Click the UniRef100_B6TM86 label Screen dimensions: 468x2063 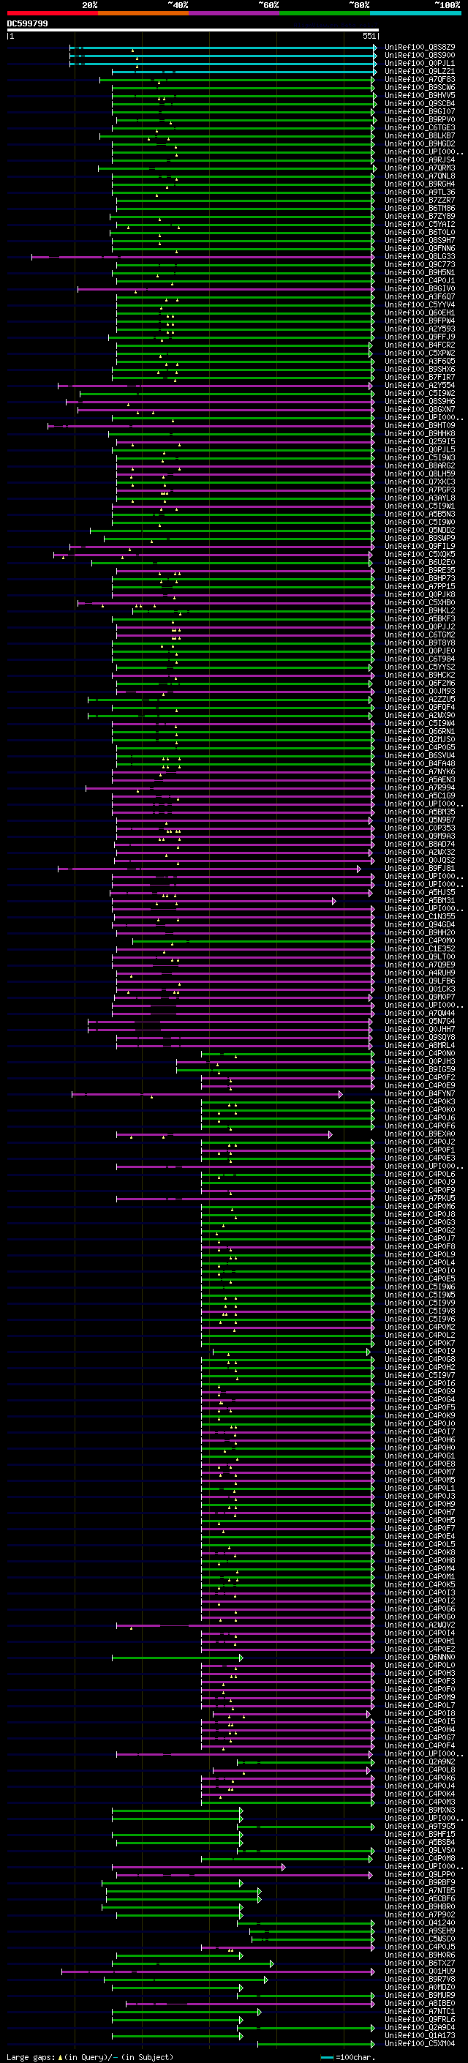click(x=420, y=209)
